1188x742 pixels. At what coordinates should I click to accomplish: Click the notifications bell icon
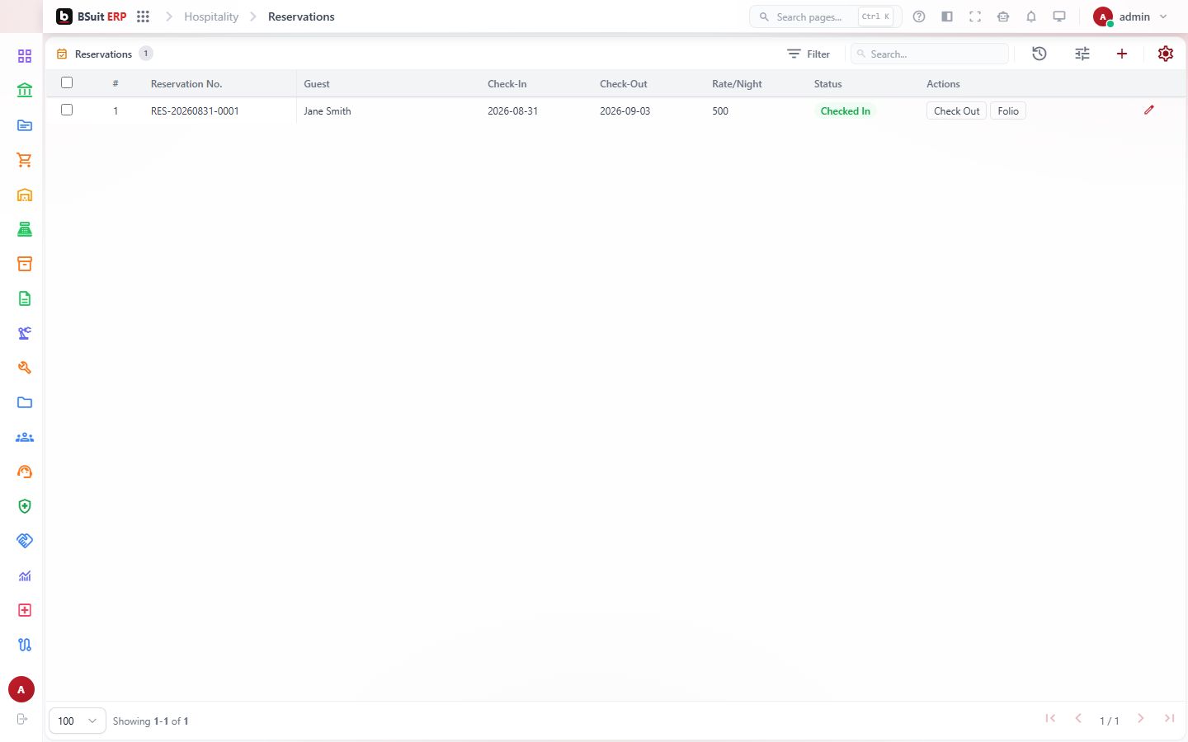1031,16
